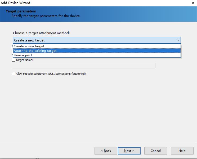Go to previous step with Back
This screenshot has width=197, height=159.
coord(106,151)
